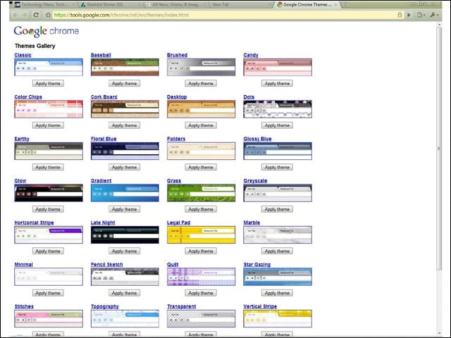Open the page menu icon

(x=421, y=15)
